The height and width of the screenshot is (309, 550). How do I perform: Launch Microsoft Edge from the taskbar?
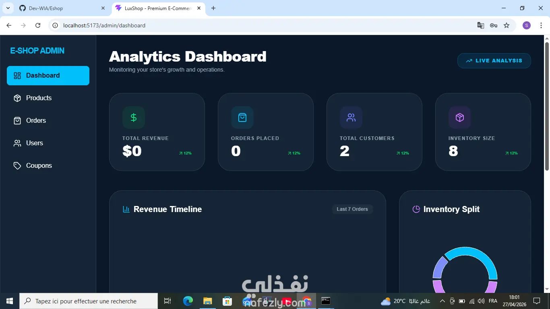click(188, 301)
